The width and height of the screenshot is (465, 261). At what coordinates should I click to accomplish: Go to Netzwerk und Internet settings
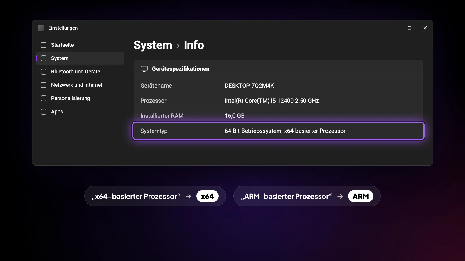pyautogui.click(x=80, y=85)
